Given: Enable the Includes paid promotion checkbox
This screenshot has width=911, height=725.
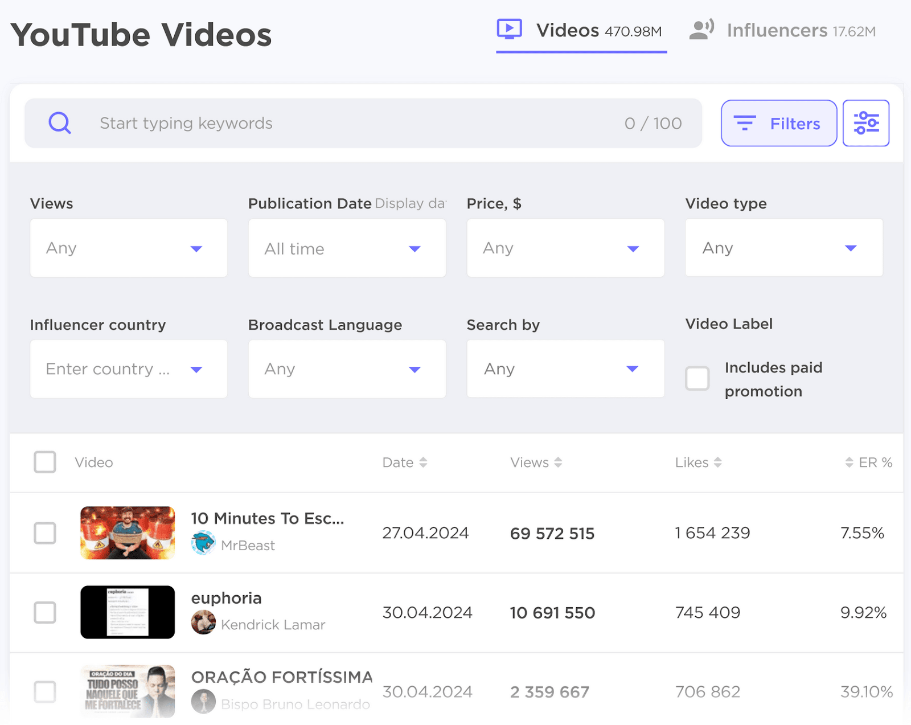Looking at the screenshot, I should 697,379.
